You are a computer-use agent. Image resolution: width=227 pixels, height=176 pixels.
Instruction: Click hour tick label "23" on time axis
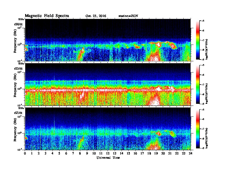pos(184,154)
